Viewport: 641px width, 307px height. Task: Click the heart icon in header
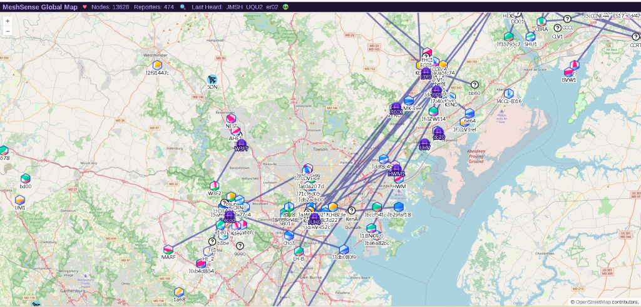[85, 7]
